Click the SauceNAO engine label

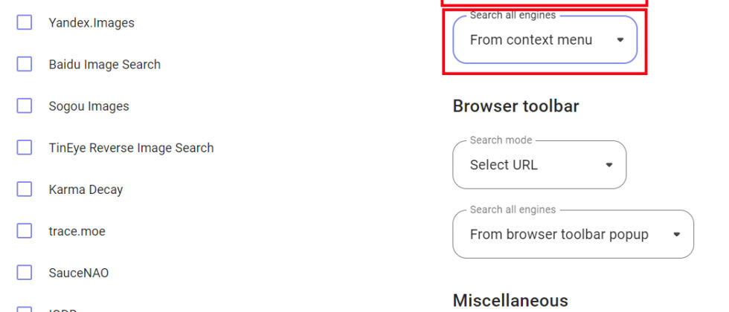79,273
